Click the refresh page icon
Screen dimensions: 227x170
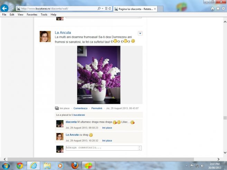click(110, 8)
